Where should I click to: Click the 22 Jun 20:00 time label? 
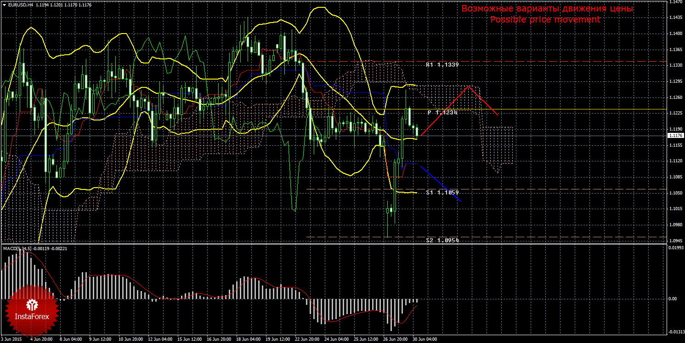(x=307, y=339)
